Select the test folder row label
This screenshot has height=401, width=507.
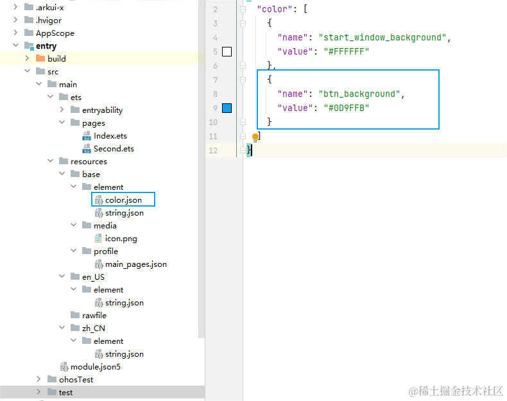point(65,392)
